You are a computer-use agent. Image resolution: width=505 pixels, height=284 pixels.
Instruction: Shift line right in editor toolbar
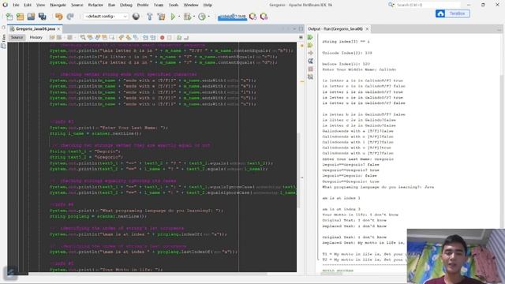[x=153, y=38]
